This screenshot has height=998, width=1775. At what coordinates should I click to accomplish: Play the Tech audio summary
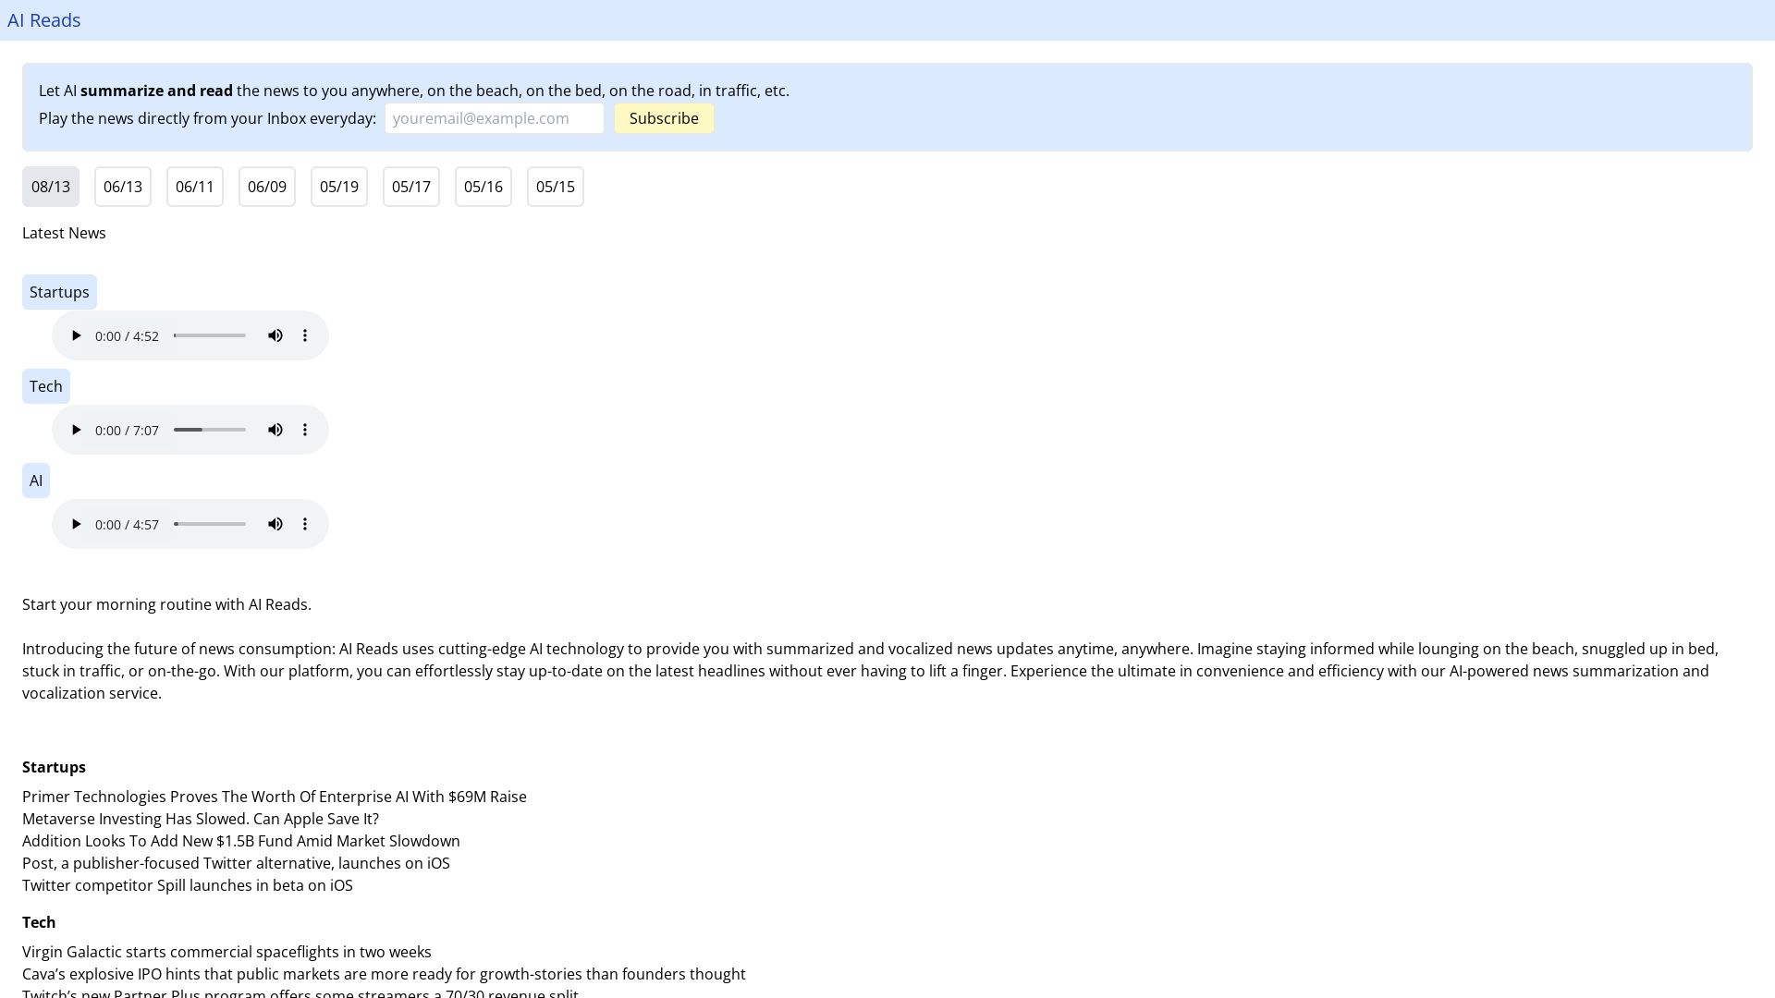click(x=77, y=431)
